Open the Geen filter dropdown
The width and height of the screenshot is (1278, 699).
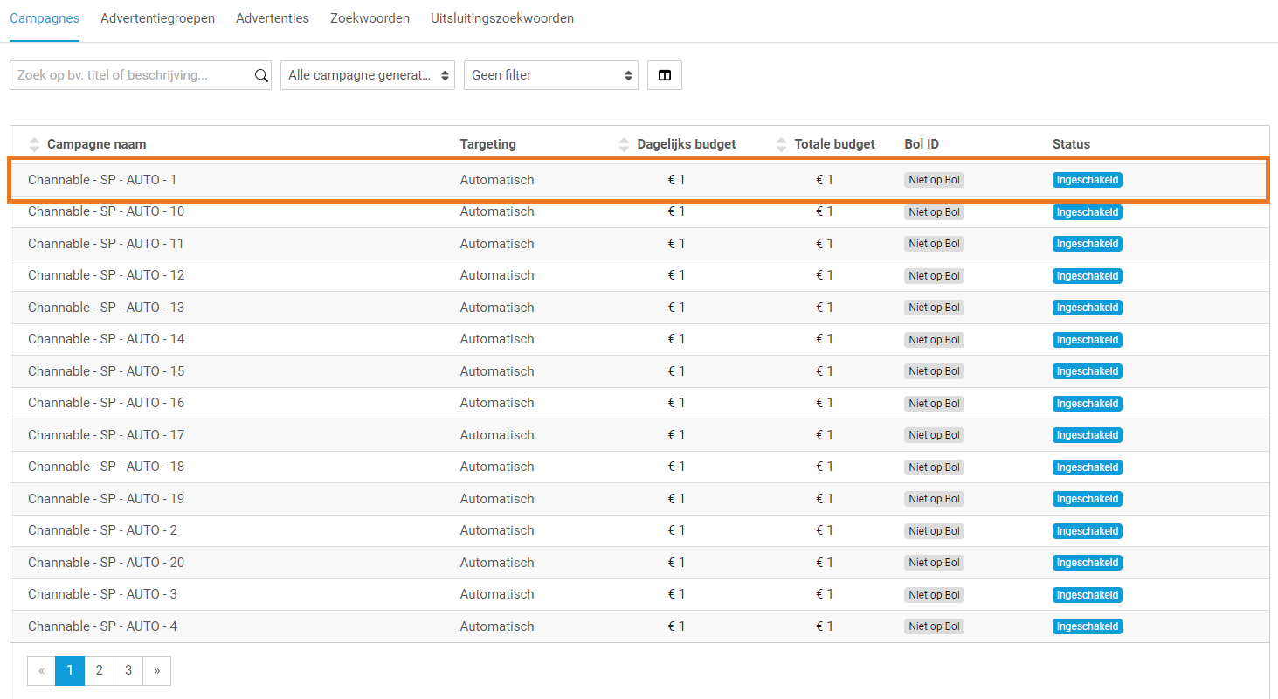pos(551,75)
